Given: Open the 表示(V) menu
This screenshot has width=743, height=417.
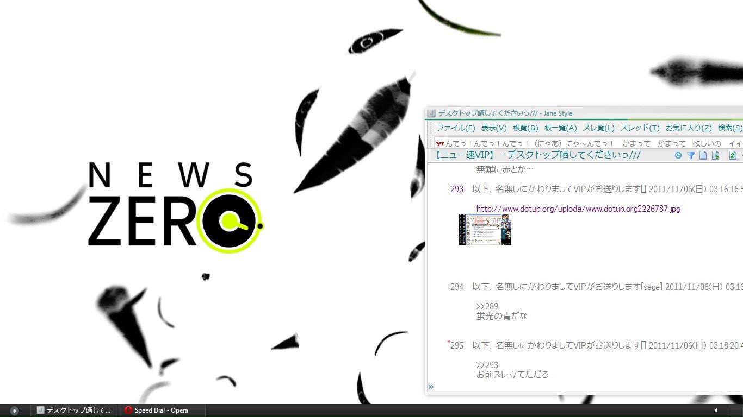Looking at the screenshot, I should [494, 128].
